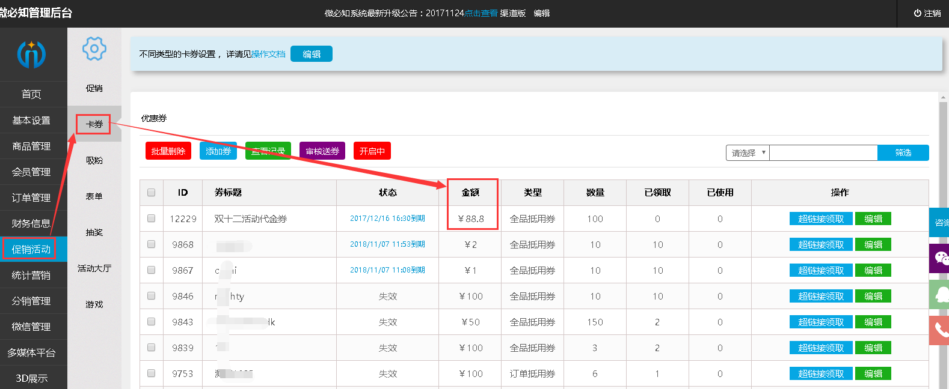
Task: Check the box for coupon ID 12229
Action: [152, 219]
